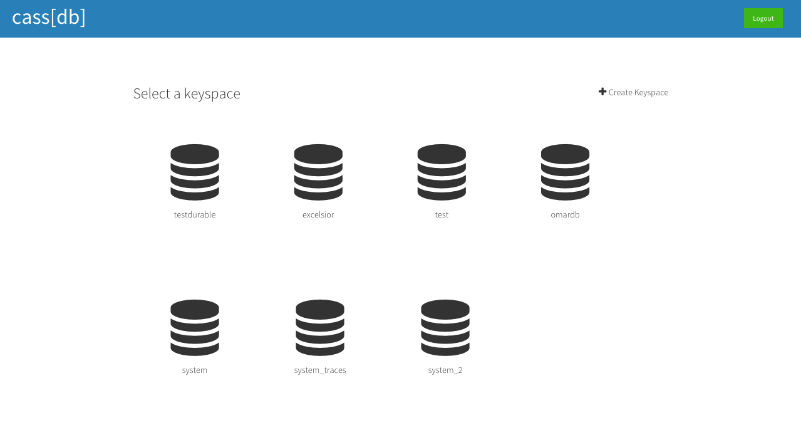The image size is (801, 425).
Task: Open the system_traces keyspace database icon
Action: pos(320,328)
